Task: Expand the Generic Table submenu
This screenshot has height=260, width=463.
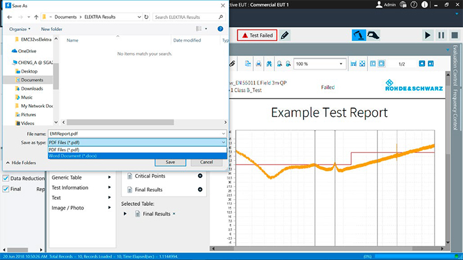Action: (109, 177)
